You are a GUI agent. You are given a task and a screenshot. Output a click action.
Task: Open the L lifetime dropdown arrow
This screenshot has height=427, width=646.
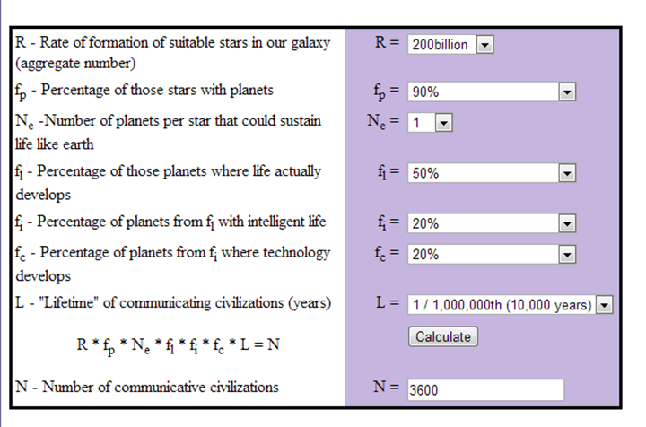click(x=604, y=305)
